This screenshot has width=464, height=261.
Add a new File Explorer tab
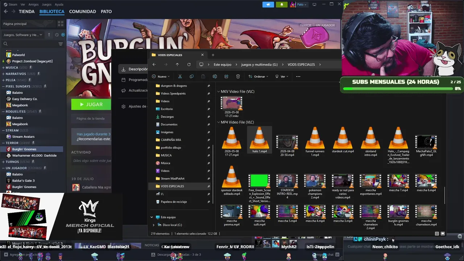(x=213, y=55)
